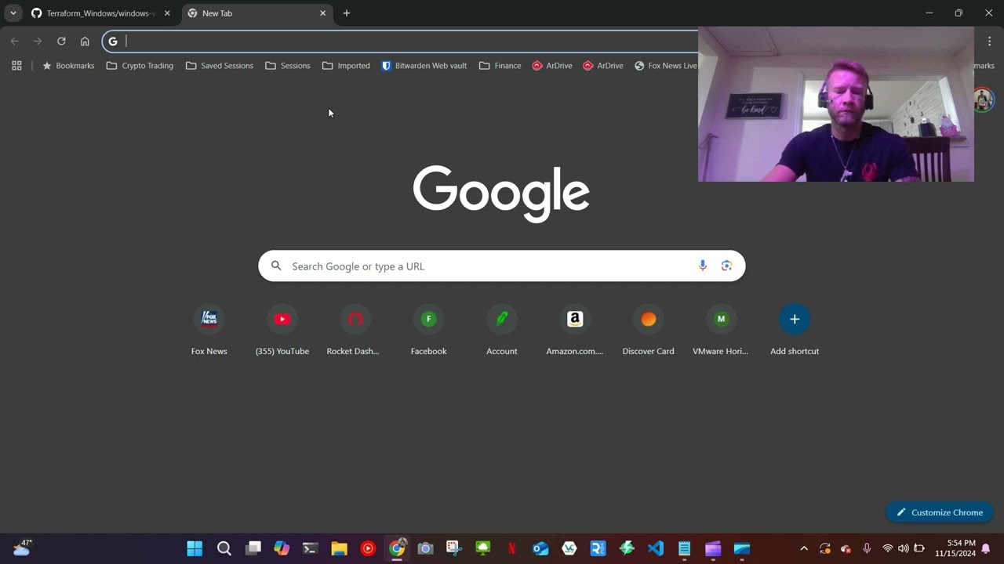Viewport: 1004px width, 564px height.
Task: Open the Bitwarden Web vault bookmark
Action: tap(424, 66)
